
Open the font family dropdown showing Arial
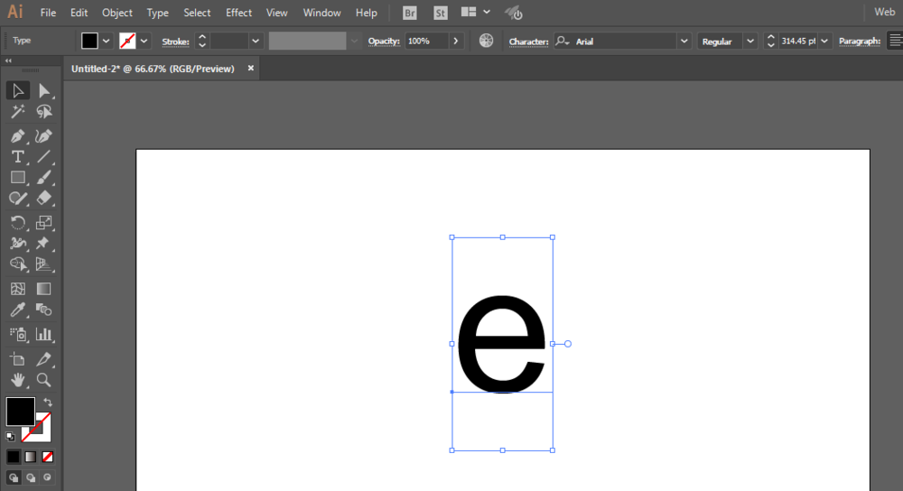[684, 42]
